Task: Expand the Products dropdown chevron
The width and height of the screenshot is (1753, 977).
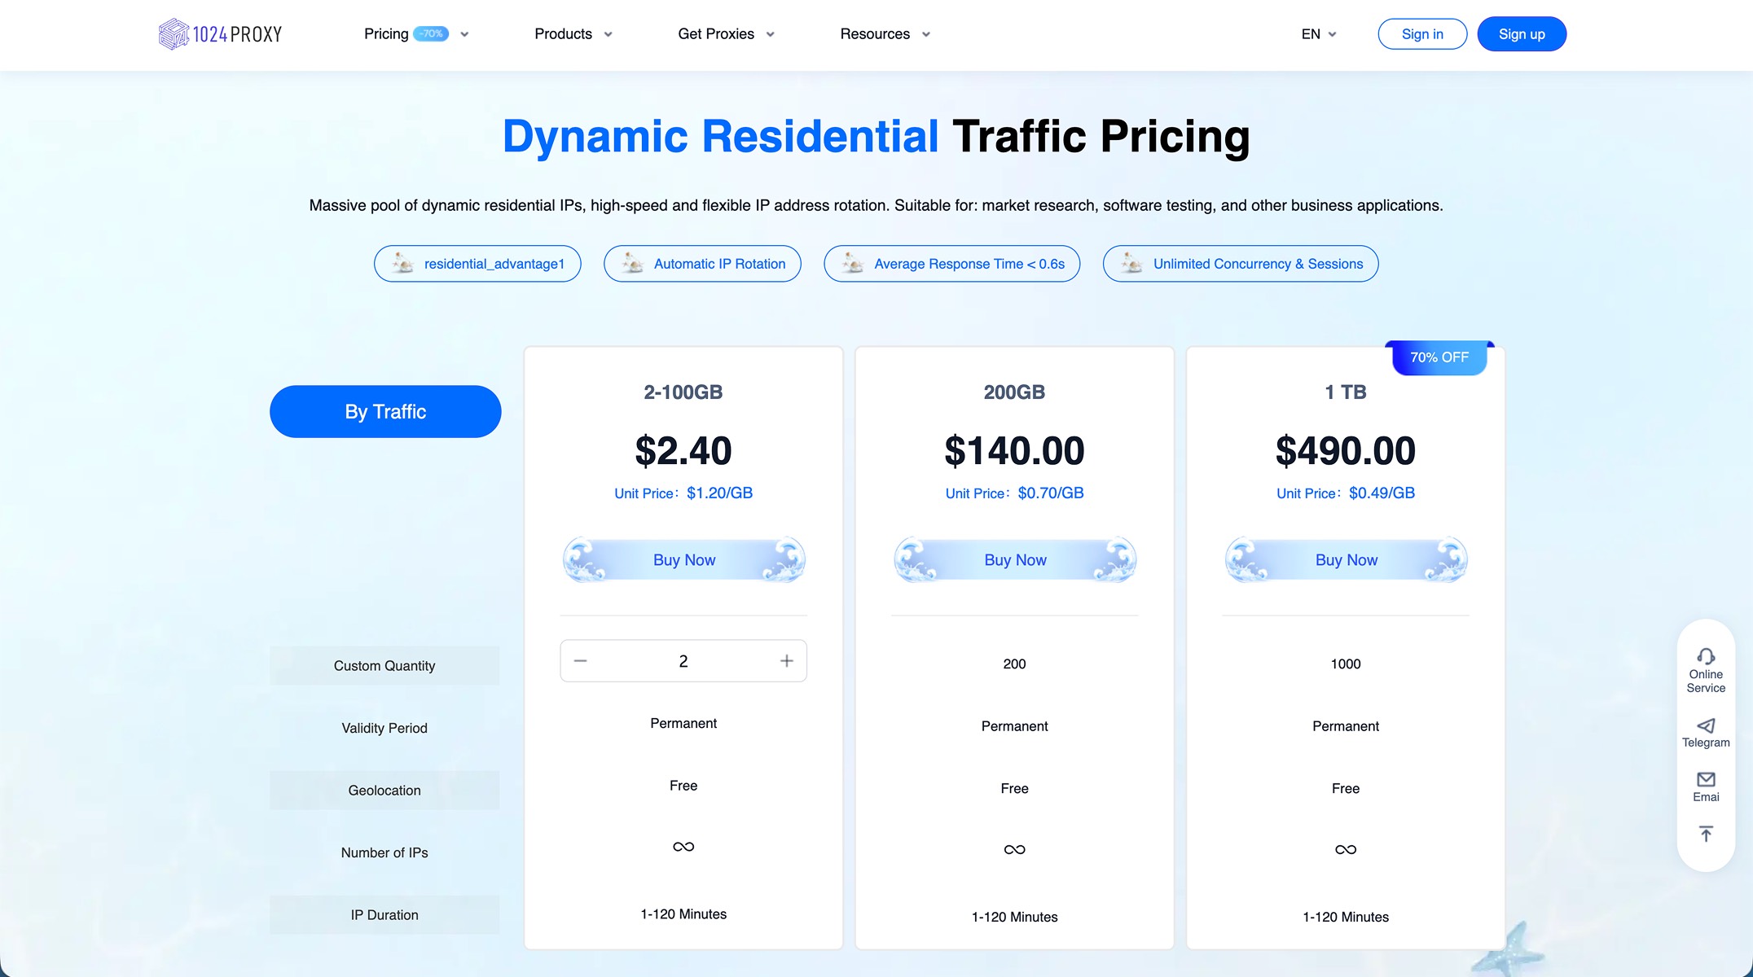Action: coord(608,34)
